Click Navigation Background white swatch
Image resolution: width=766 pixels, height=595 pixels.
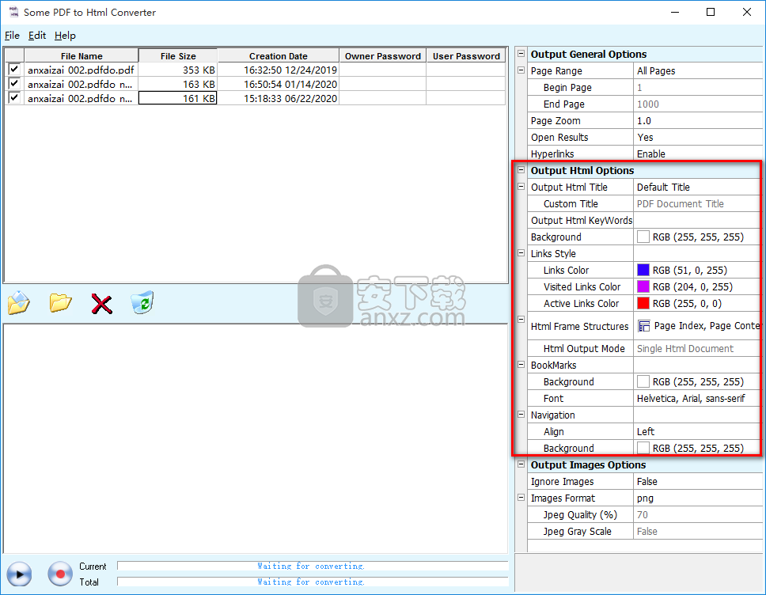coord(643,448)
